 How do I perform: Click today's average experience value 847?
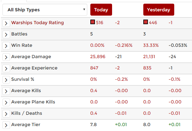coord(94,68)
